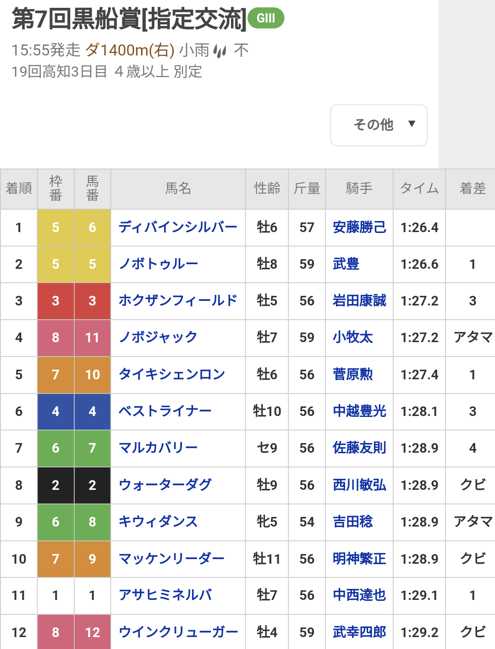Image resolution: width=495 pixels, height=649 pixels.
Task: Click the green GIII grade badge
Action: pyautogui.click(x=266, y=18)
